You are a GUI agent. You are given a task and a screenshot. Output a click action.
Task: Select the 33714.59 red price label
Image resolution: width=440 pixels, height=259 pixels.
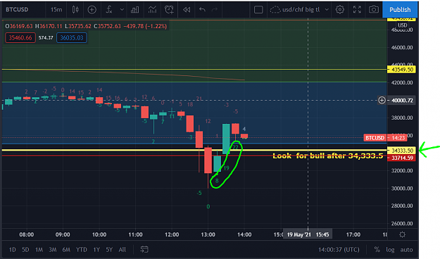coord(401,158)
